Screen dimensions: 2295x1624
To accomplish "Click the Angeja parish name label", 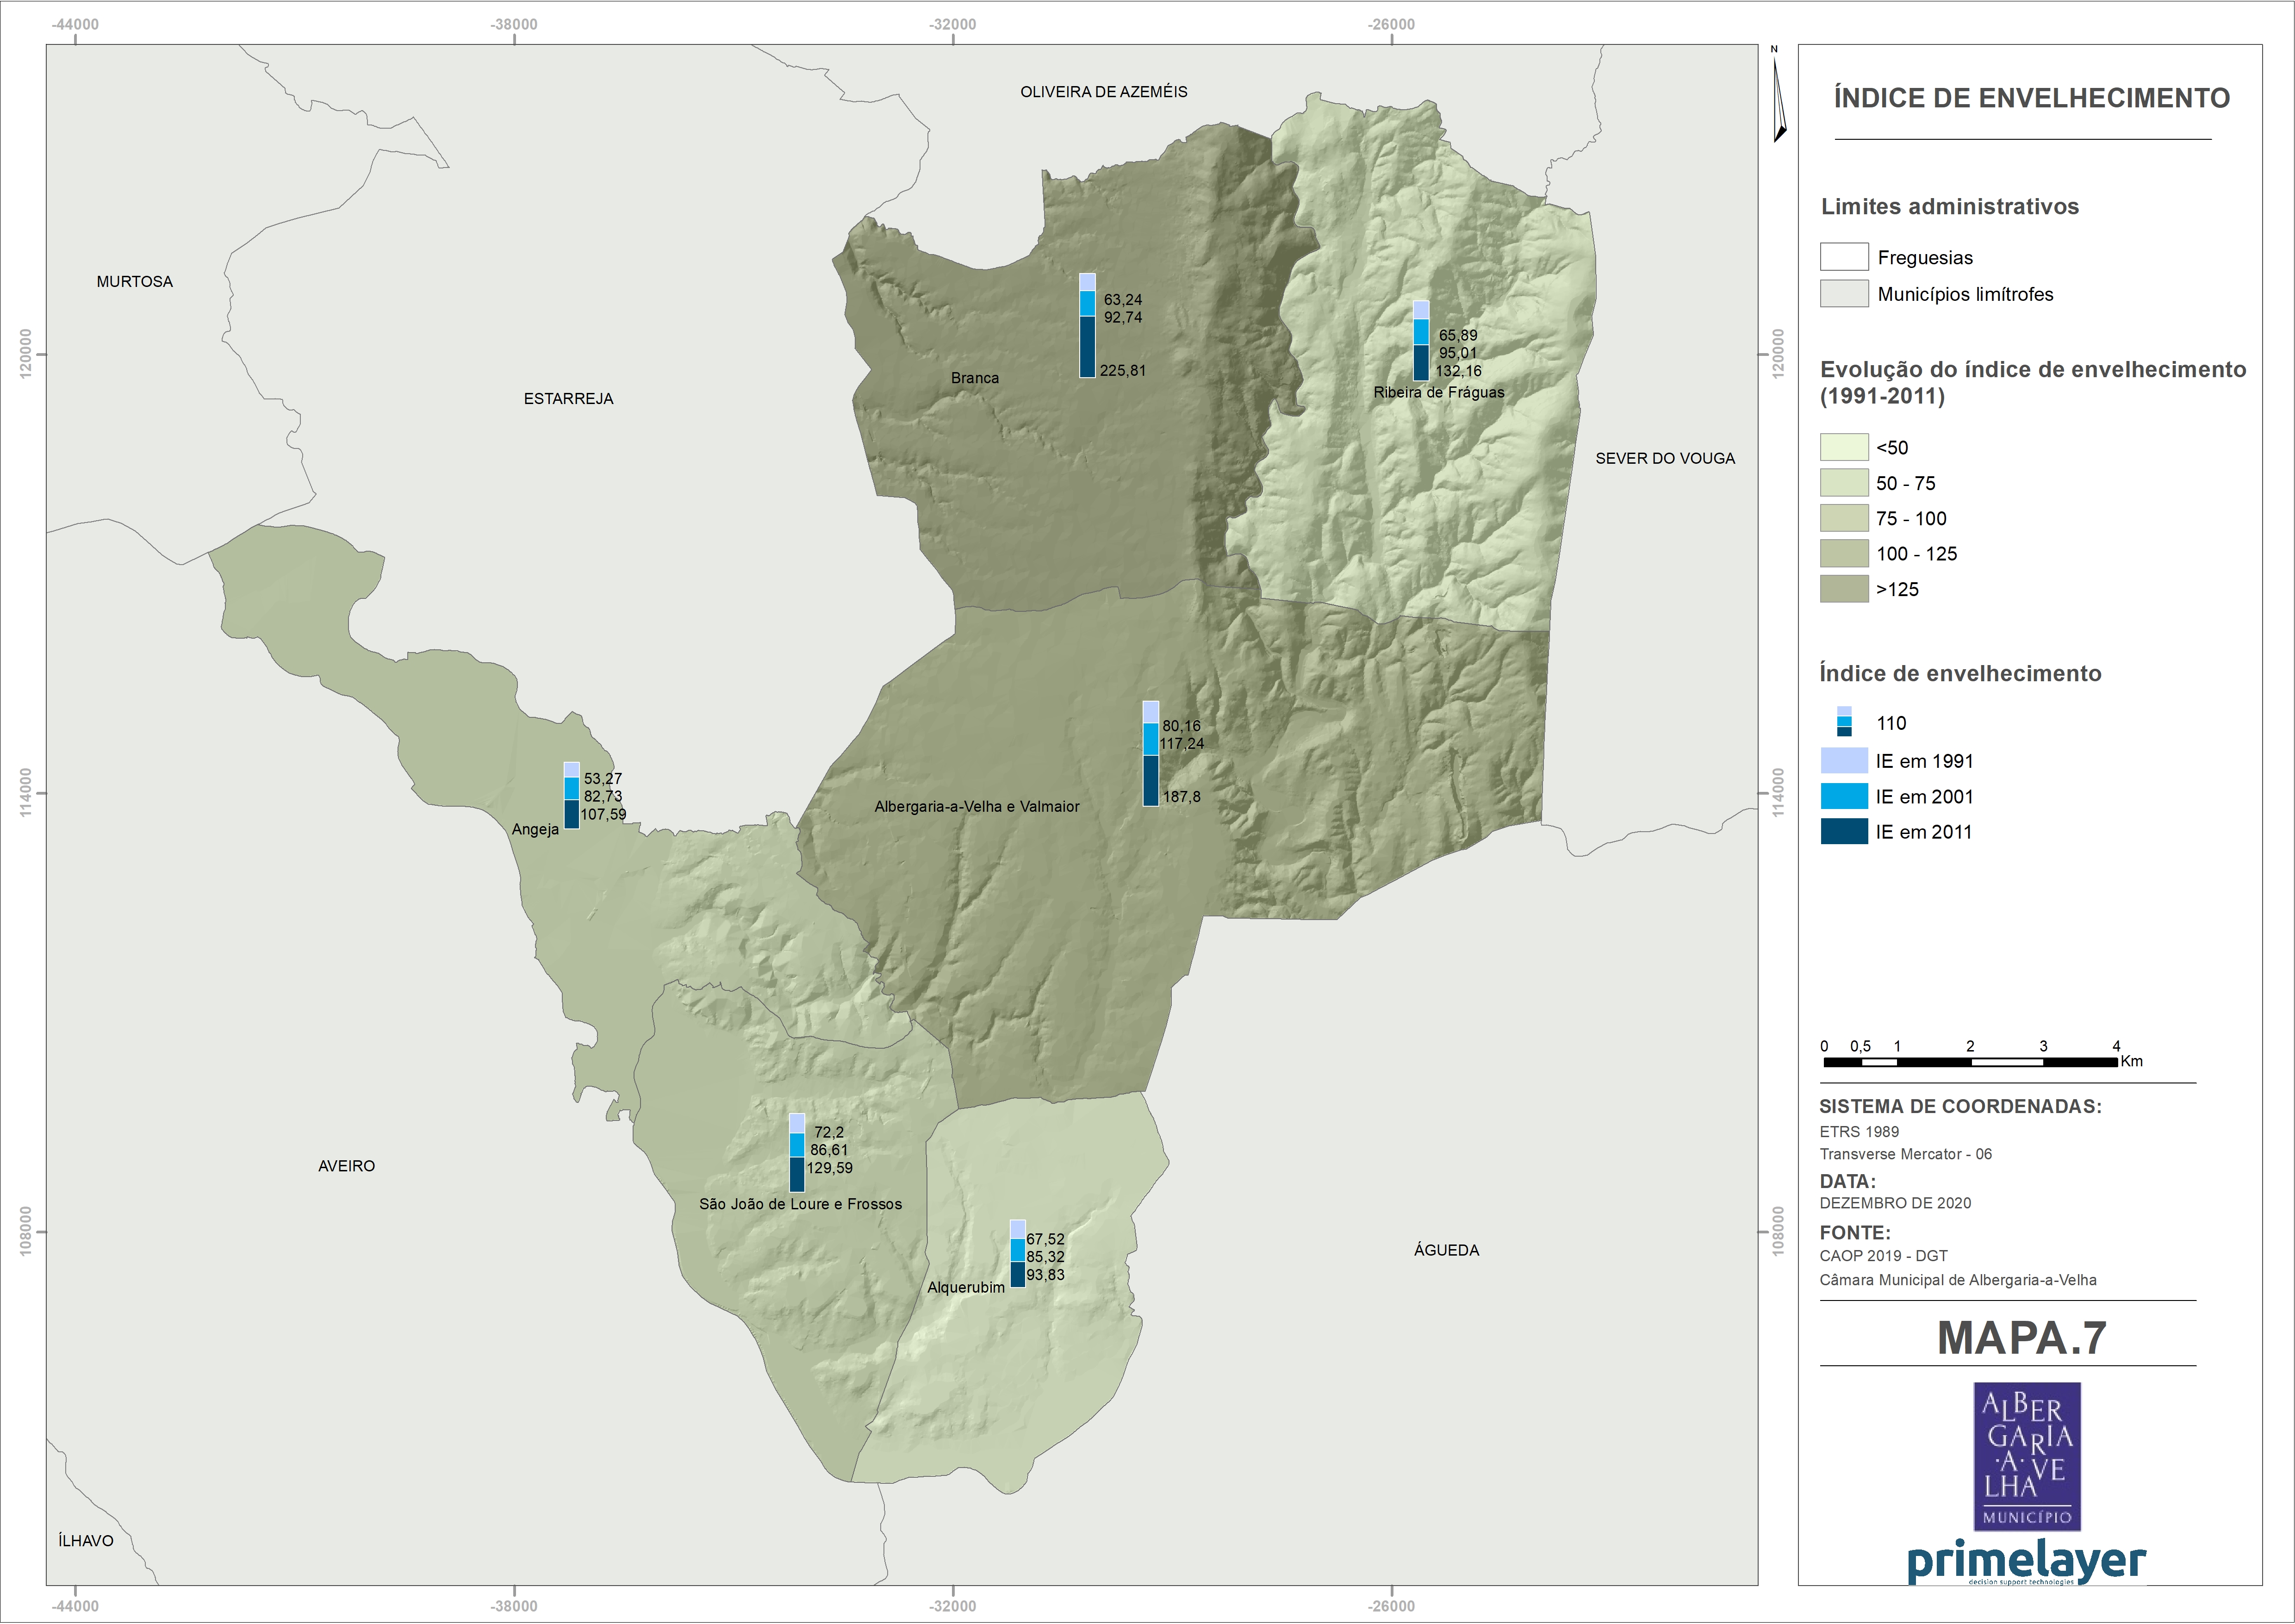I will tap(535, 830).
